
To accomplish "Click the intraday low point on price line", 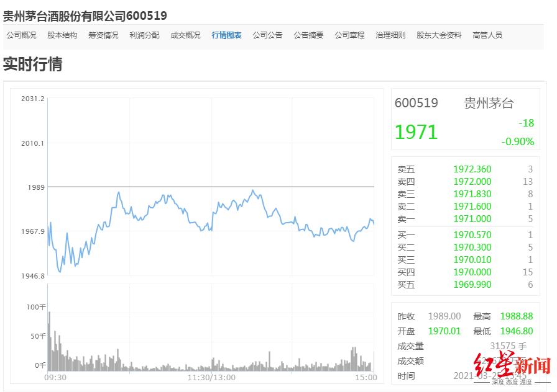I will (x=60, y=272).
